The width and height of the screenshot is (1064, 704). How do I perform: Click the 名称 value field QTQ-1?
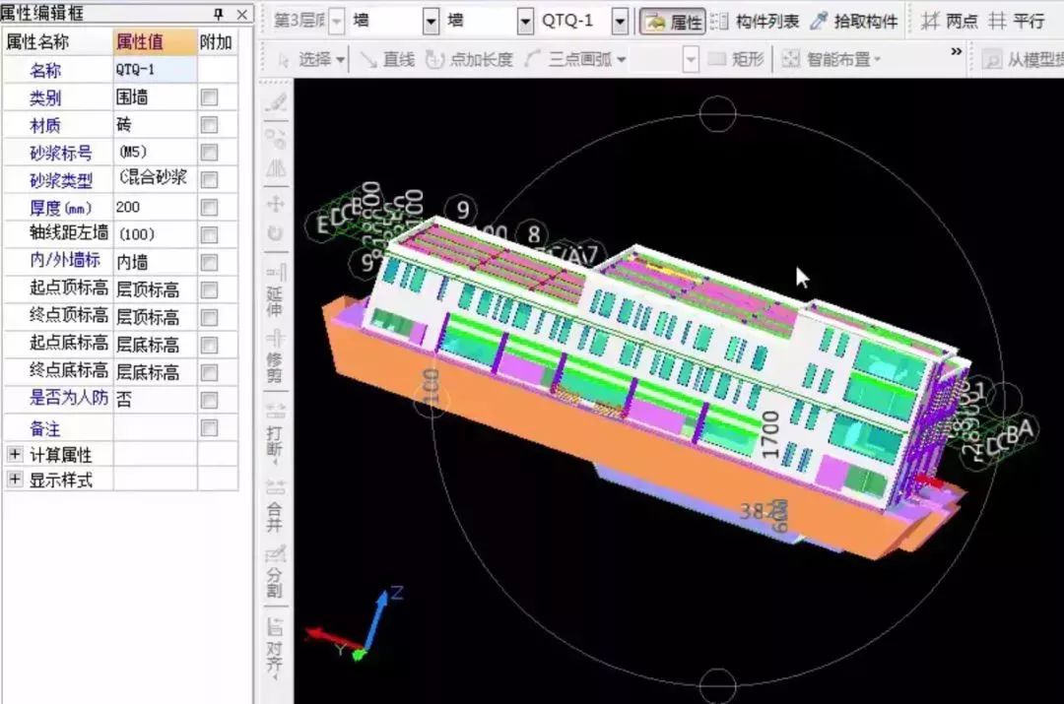(x=154, y=70)
